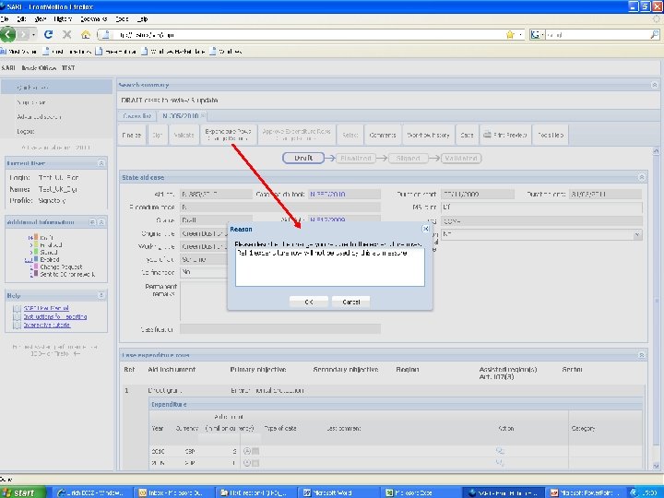
Task: Click the page icon in the address bar
Action: [x=106, y=35]
